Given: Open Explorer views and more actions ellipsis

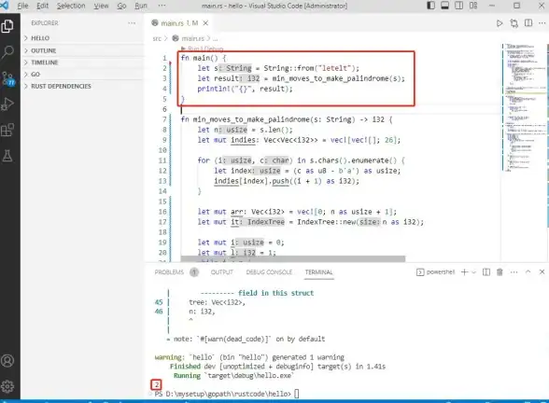Looking at the screenshot, I should pos(132,23).
